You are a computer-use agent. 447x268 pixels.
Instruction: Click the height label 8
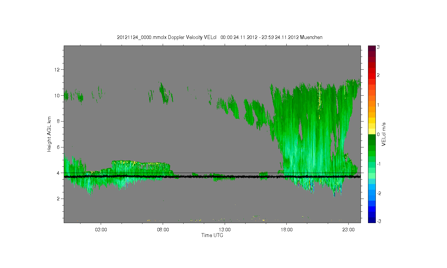pyautogui.click(x=58, y=121)
